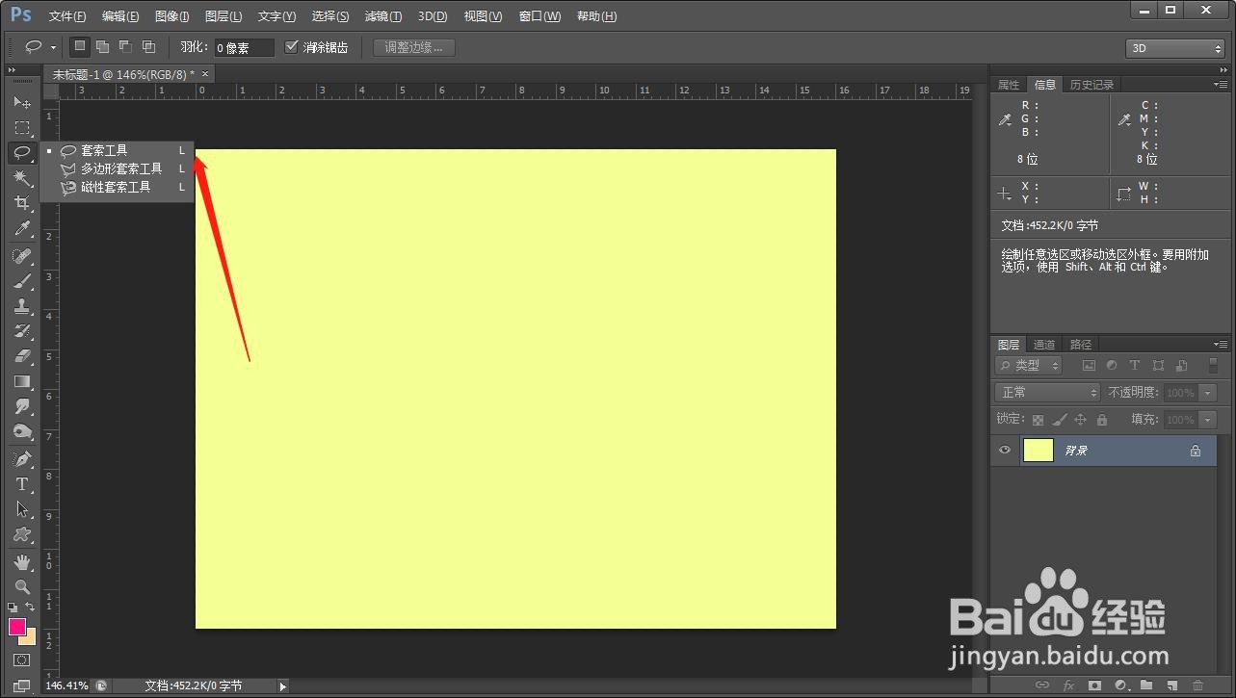Toggle type layer filter icon
The image size is (1236, 698).
(1135, 366)
